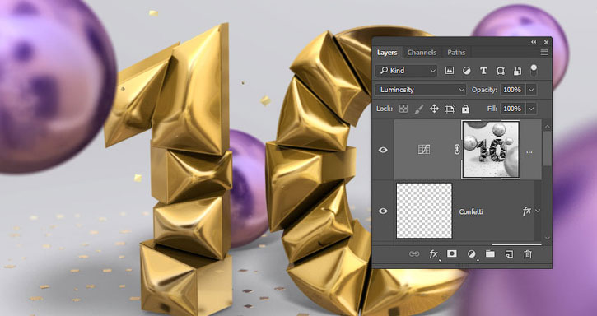
Task: Create new fill or adjustment layer
Action: click(x=471, y=254)
